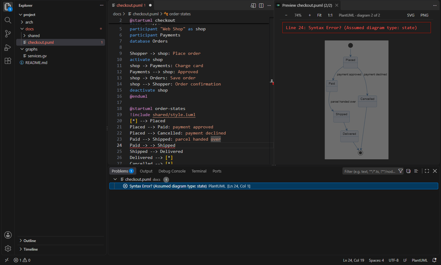Collapse all problems in the panel
Viewport: 441px width, 265px height.
click(x=408, y=171)
